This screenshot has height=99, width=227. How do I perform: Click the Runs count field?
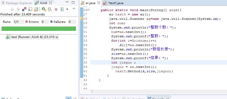point(19,22)
